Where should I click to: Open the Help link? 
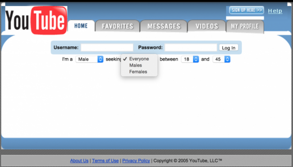click(x=275, y=11)
